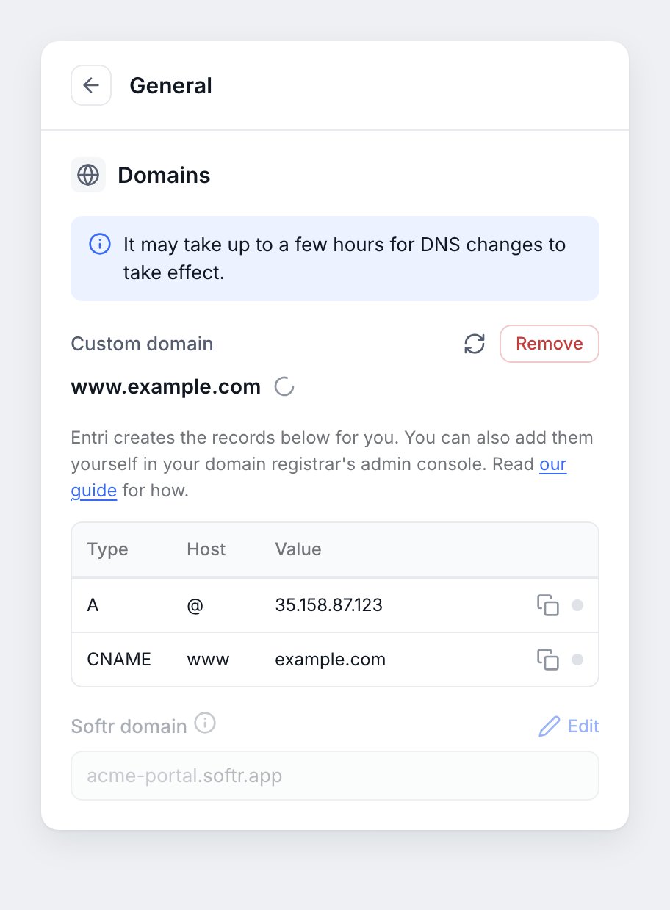Click the 'General' page title

[170, 86]
